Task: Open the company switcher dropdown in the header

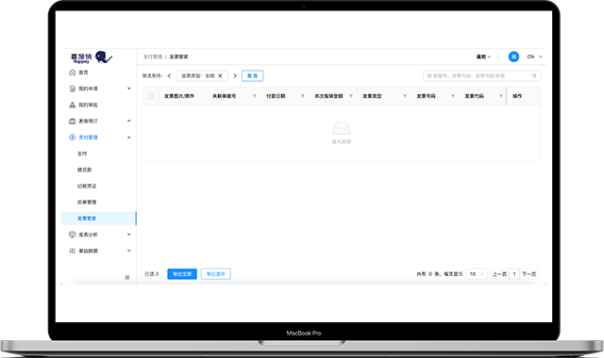Action: pyautogui.click(x=483, y=57)
